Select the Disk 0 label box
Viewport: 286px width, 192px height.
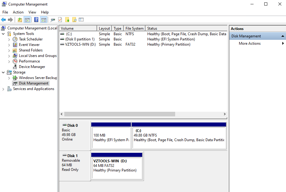click(x=75, y=135)
